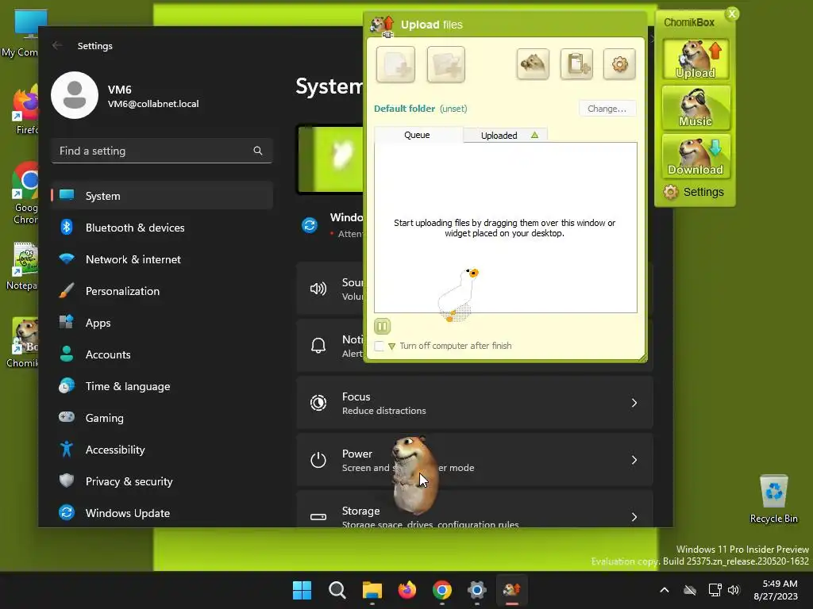Close the ChomikBox widget with the X
This screenshot has height=609, width=813.
pyautogui.click(x=731, y=14)
